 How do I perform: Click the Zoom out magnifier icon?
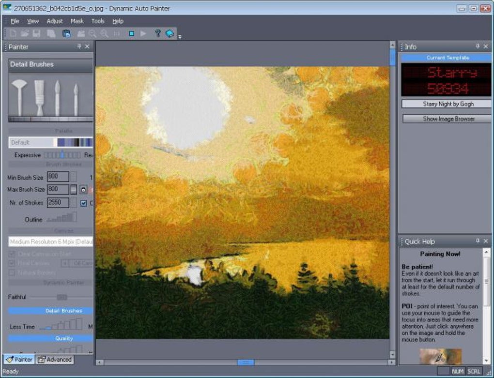pos(93,33)
